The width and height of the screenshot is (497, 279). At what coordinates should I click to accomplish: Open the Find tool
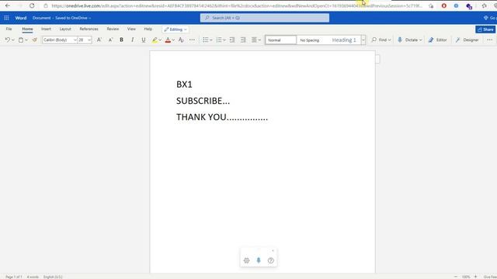pyautogui.click(x=381, y=40)
